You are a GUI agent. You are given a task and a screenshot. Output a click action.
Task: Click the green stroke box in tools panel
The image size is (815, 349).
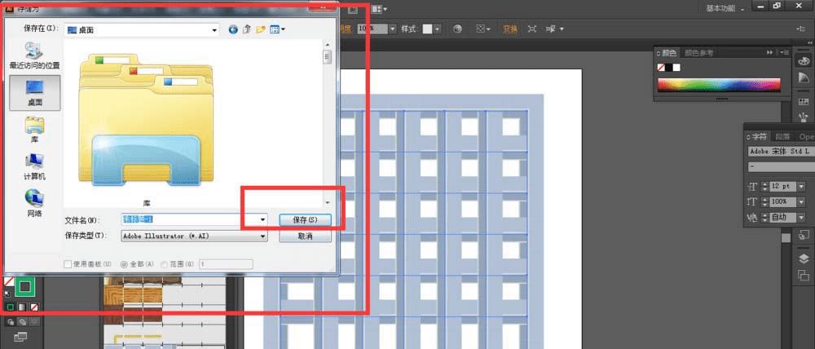24,286
